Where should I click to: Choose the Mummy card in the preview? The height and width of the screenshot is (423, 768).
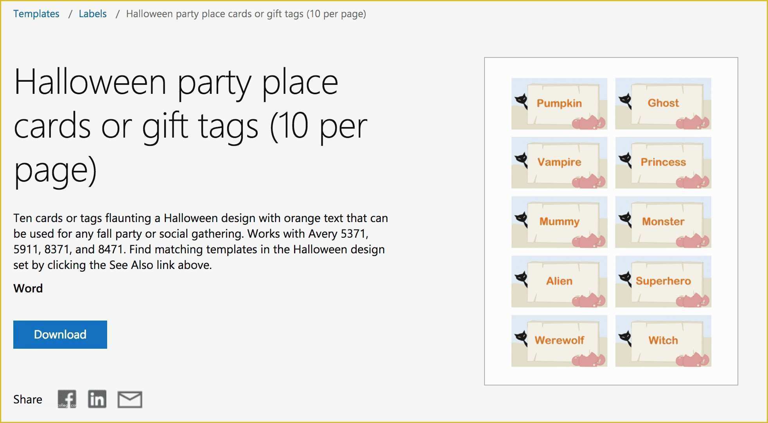tap(559, 222)
